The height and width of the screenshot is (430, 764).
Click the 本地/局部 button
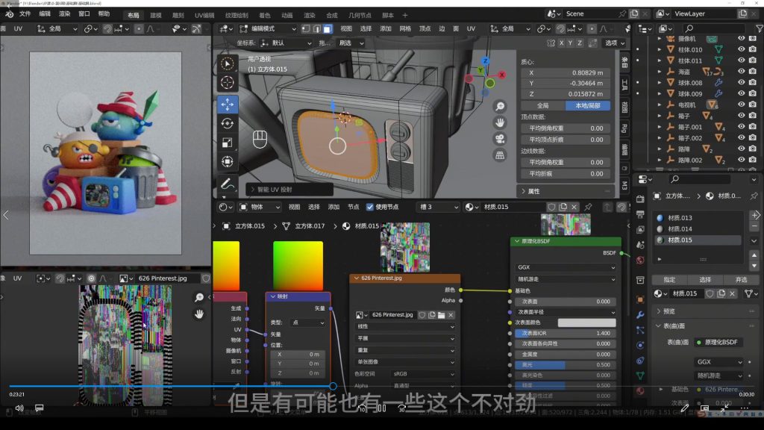(588, 106)
